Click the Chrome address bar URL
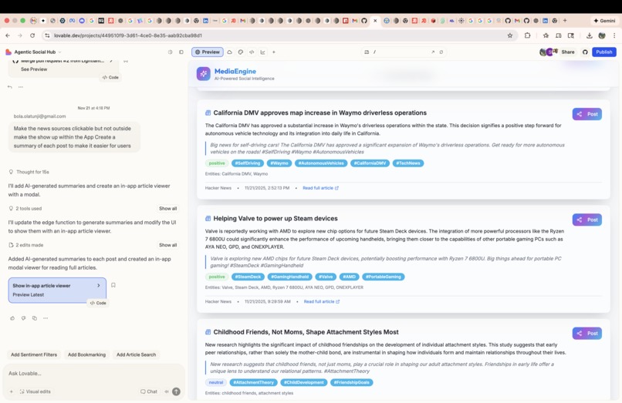This screenshot has width=622, height=403. tap(128, 35)
